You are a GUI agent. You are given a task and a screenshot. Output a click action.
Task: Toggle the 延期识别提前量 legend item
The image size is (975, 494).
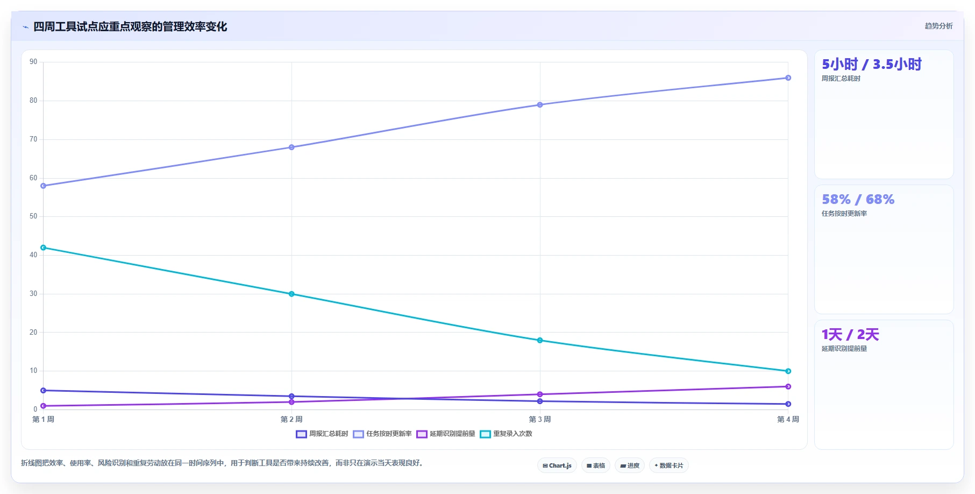point(446,434)
